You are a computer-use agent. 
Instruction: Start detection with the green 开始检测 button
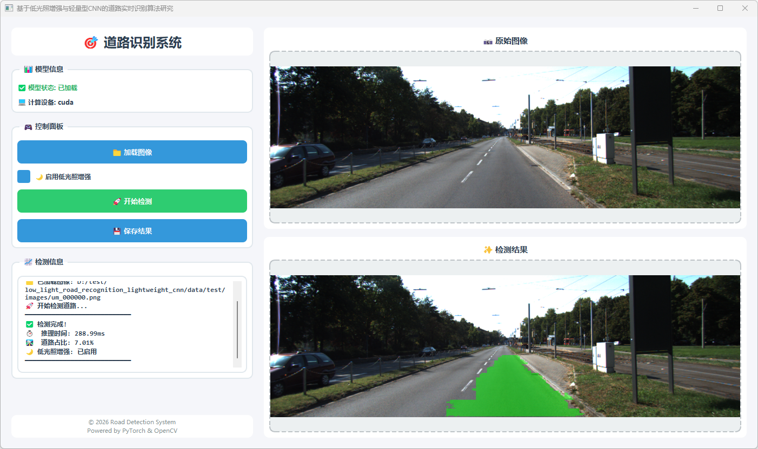point(132,201)
